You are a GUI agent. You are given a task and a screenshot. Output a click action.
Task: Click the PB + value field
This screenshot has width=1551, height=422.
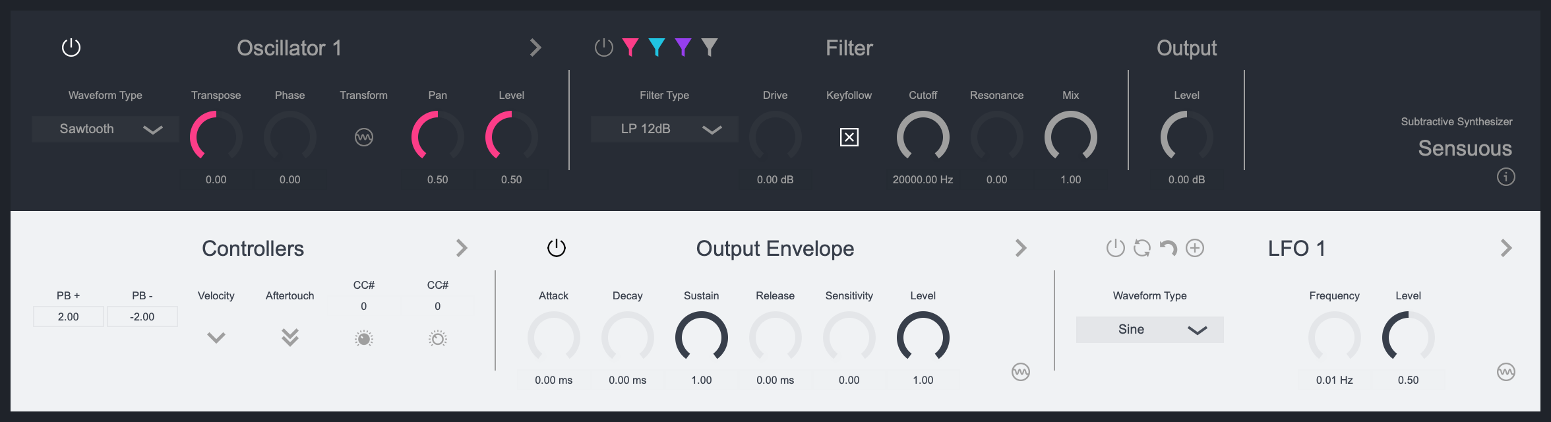coord(69,316)
